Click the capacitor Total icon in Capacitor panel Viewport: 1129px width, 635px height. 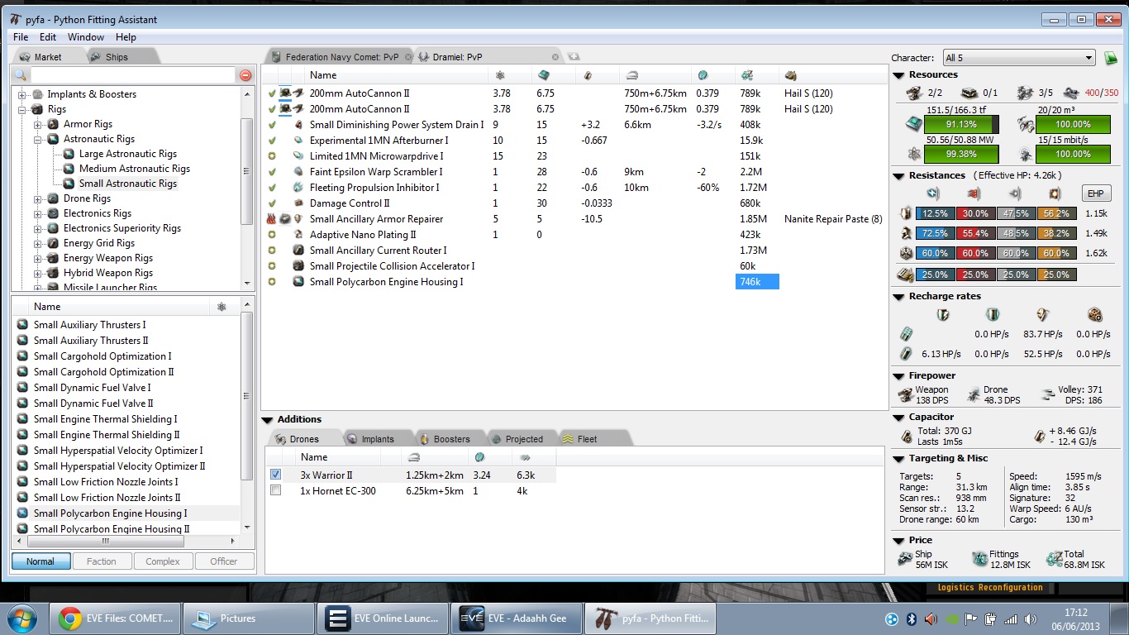pyautogui.click(x=907, y=437)
